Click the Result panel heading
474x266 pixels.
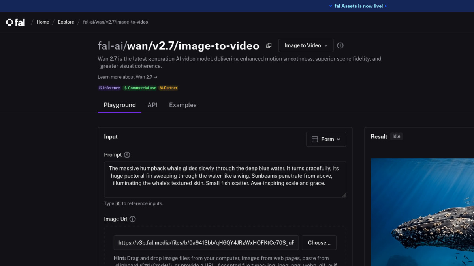pyautogui.click(x=379, y=136)
